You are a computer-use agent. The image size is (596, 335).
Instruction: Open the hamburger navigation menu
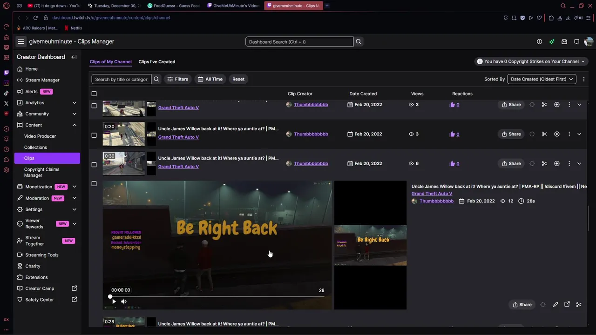tap(21, 41)
